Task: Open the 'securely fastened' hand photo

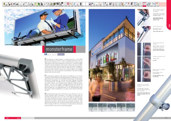Action: [144, 76]
